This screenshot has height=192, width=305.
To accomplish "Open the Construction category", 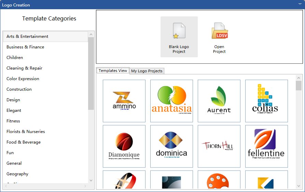I will 45,89.
